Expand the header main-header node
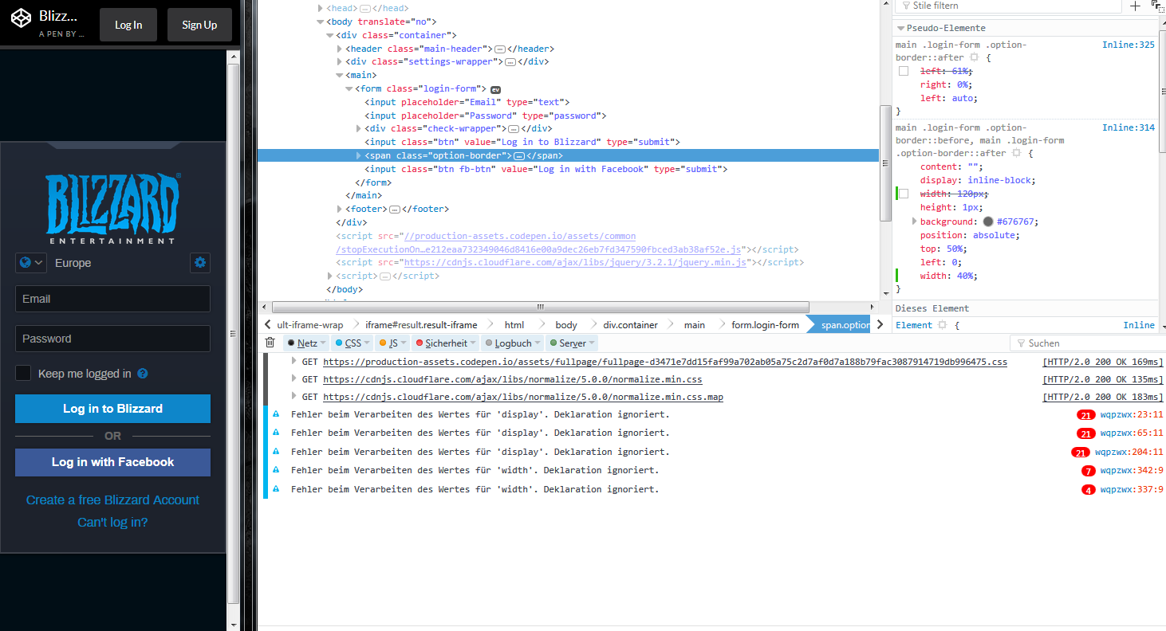 pos(339,49)
